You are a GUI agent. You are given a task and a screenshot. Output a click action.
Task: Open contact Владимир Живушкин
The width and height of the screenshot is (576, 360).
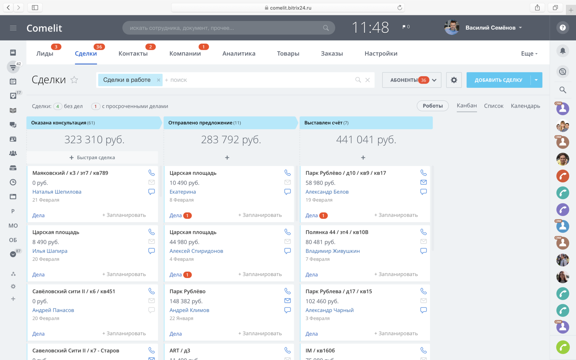(x=333, y=251)
